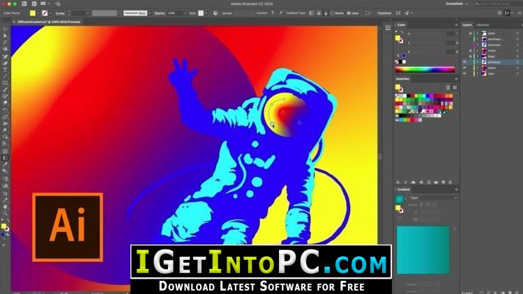523x294 pixels.
Task: Pick a color from the Color spectrum bar
Action: (x=425, y=70)
